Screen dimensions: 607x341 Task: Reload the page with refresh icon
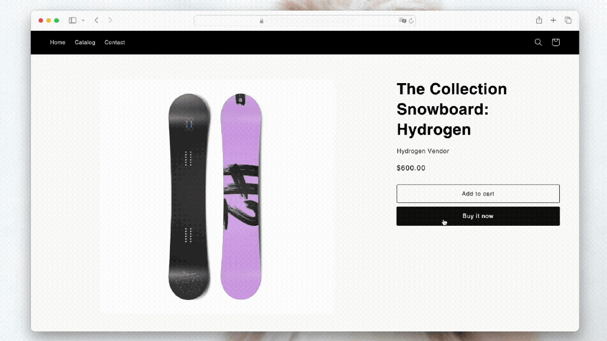click(x=411, y=20)
